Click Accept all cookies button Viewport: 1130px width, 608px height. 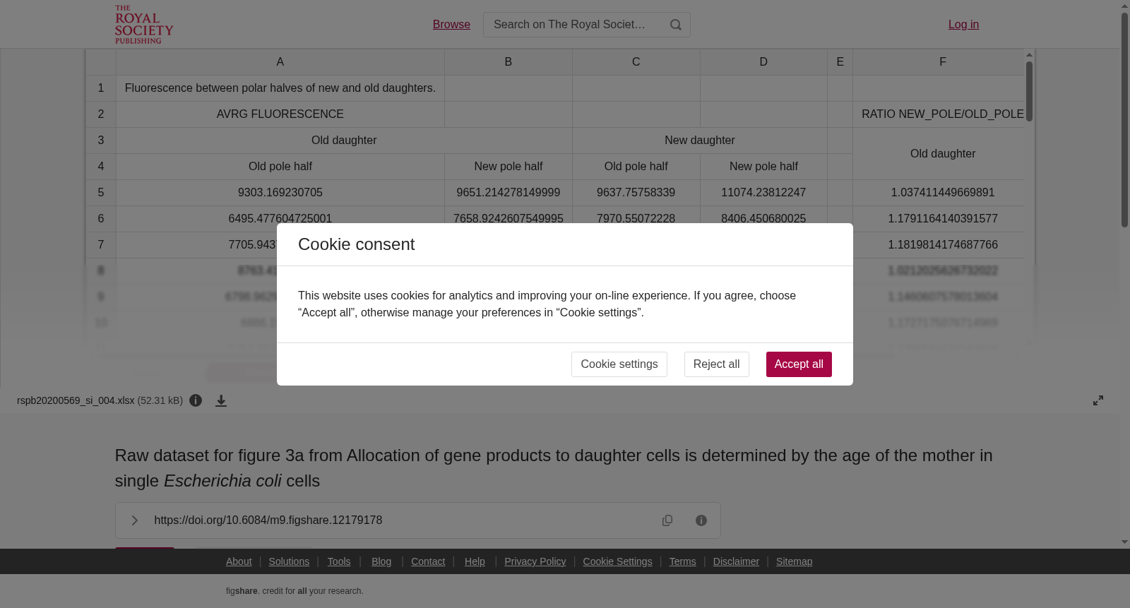coord(799,364)
